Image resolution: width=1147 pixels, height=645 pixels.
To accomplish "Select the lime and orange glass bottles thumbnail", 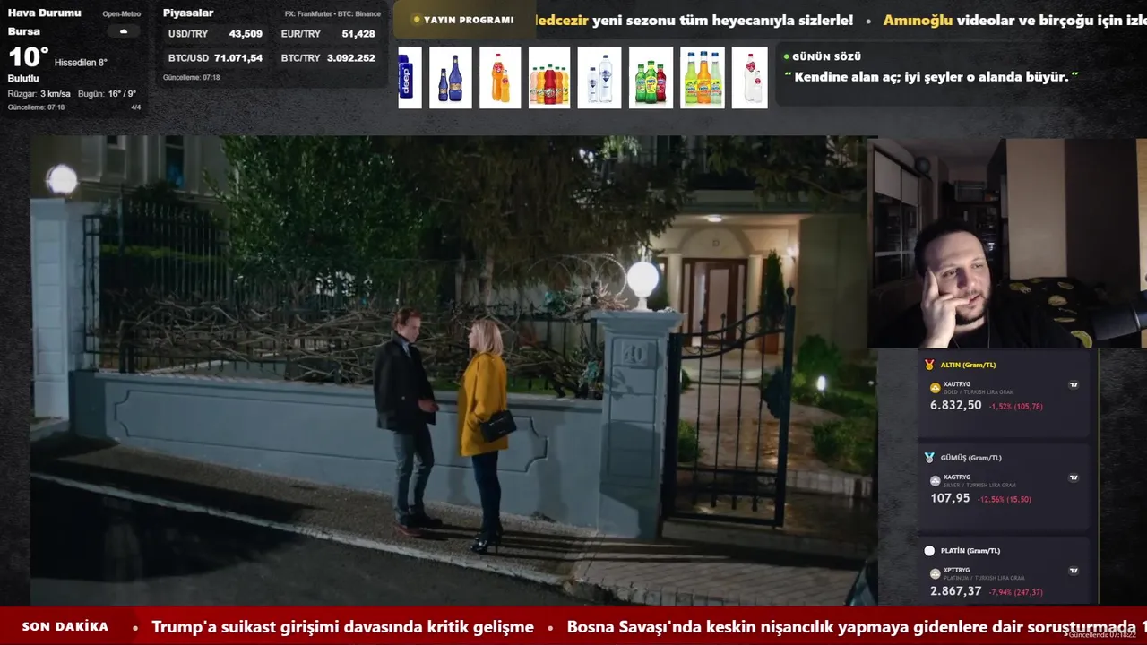I will tap(703, 78).
